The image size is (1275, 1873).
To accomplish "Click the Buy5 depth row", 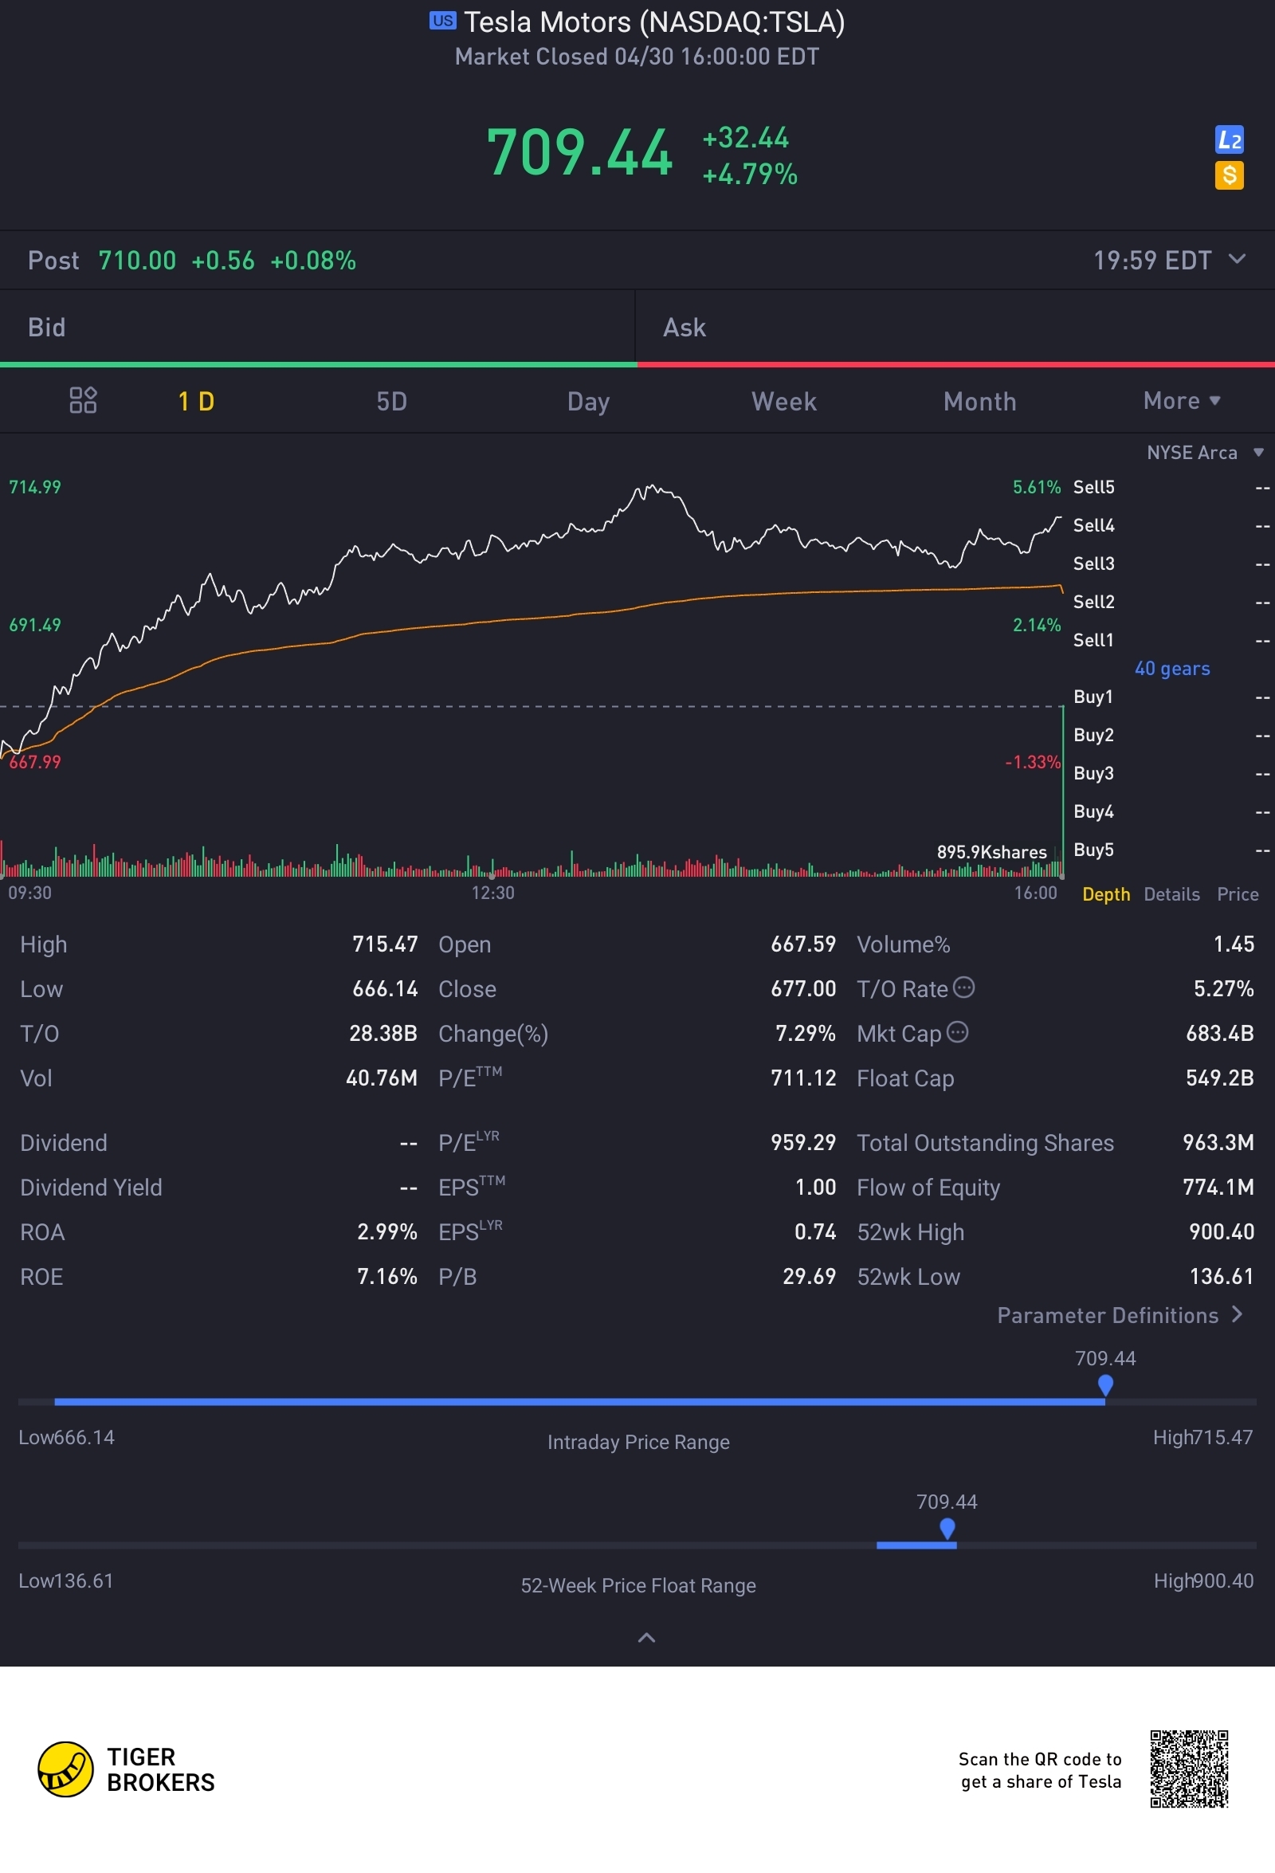I will click(x=1171, y=850).
